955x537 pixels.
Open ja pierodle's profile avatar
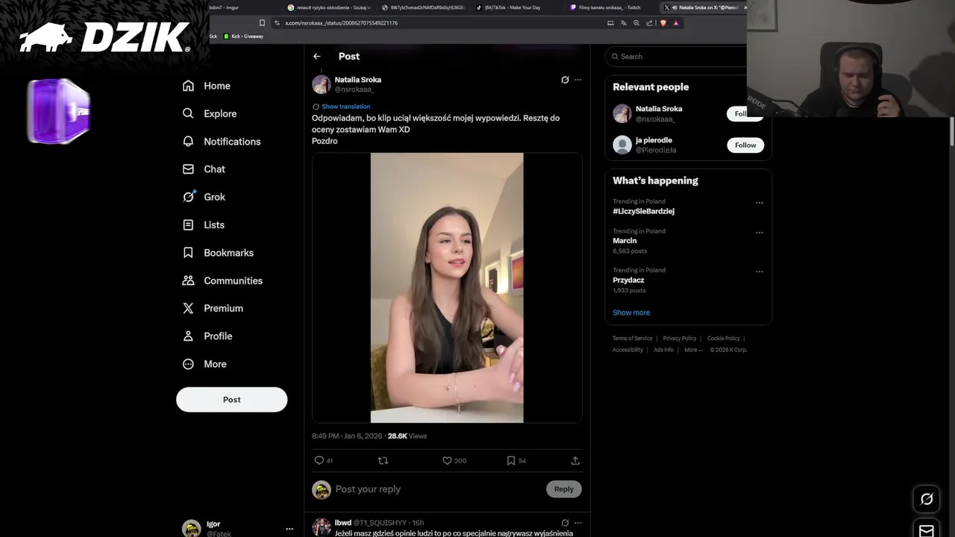(622, 145)
